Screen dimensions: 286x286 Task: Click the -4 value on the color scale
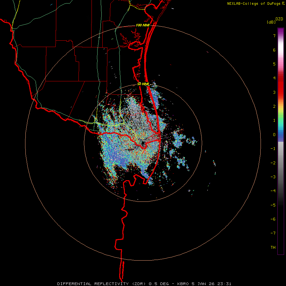(x=273, y=191)
